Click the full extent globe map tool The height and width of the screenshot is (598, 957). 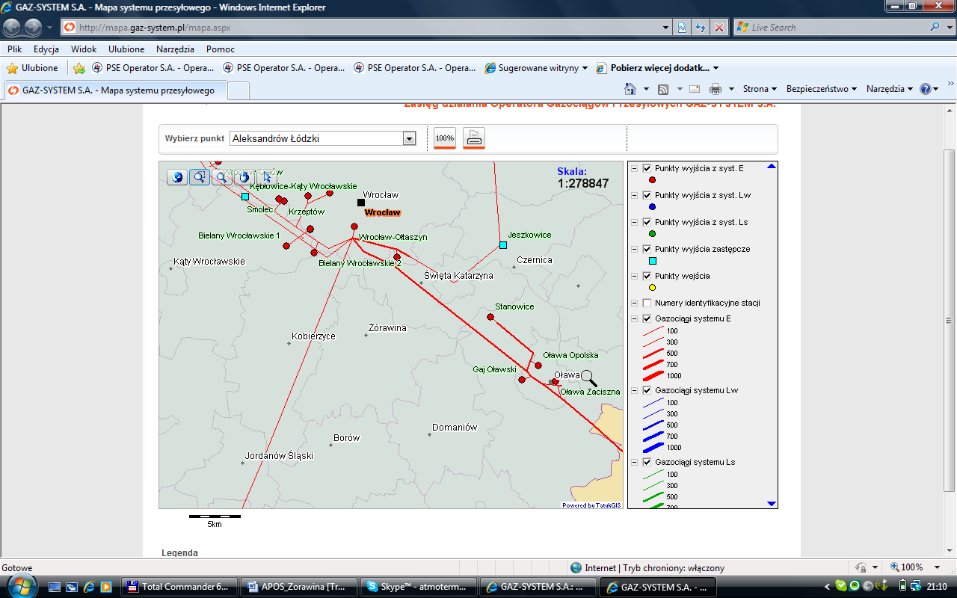click(177, 176)
